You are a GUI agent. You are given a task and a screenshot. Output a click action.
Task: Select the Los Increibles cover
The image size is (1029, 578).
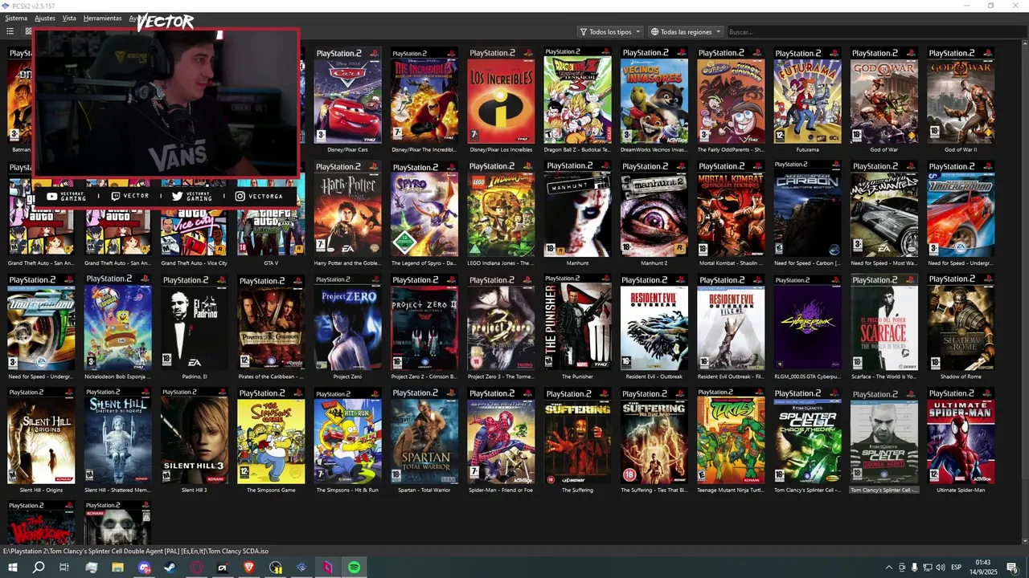(501, 96)
